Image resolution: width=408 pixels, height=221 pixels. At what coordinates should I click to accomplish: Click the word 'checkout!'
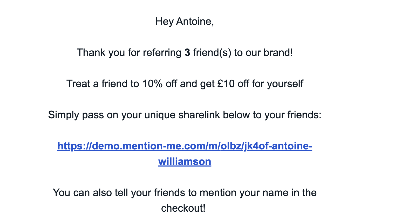pyautogui.click(x=183, y=208)
